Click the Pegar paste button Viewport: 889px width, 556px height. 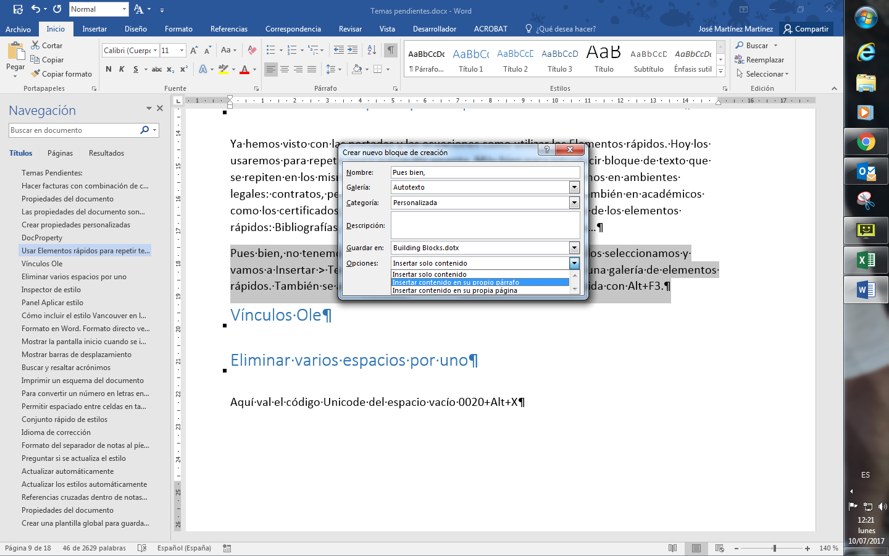click(x=15, y=59)
